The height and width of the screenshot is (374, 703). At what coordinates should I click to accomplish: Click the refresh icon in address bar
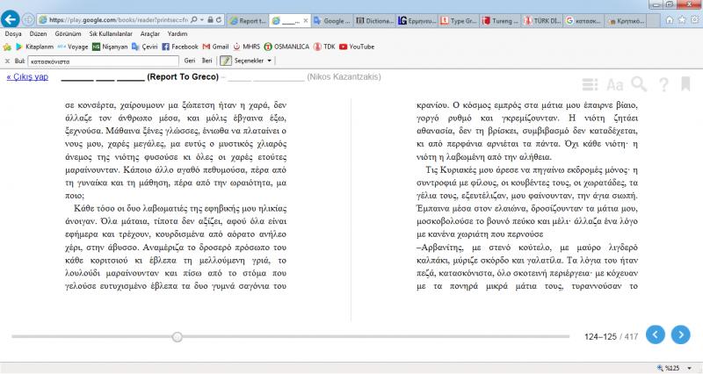point(219,20)
